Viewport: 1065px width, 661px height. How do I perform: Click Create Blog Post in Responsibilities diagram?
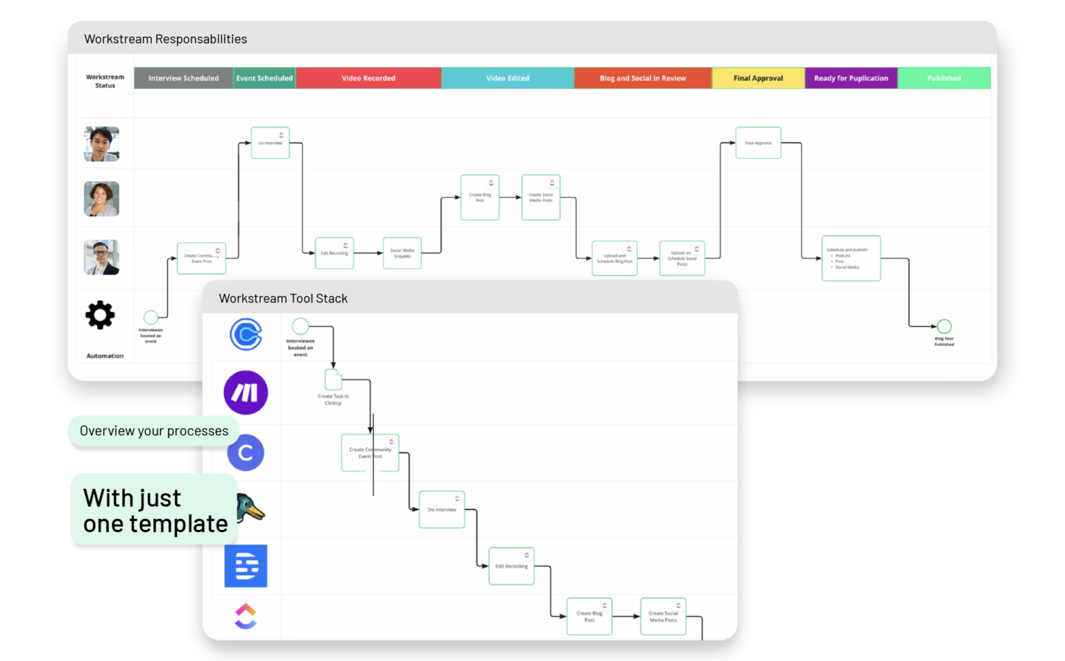[x=480, y=198]
